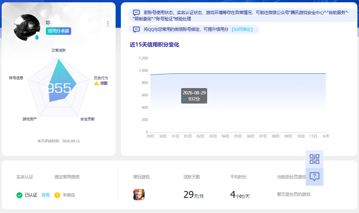Click the chat icon beside QQ binding notice
Viewport: 359px width, 213px height.
[x=136, y=30]
